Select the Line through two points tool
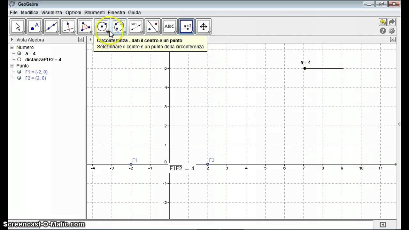409x230 pixels. [x=51, y=27]
